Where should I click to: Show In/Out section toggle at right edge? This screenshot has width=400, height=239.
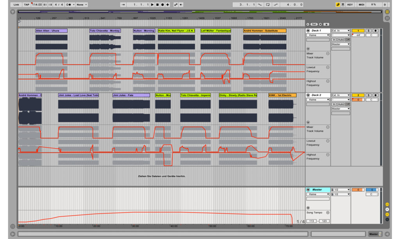click(387, 204)
